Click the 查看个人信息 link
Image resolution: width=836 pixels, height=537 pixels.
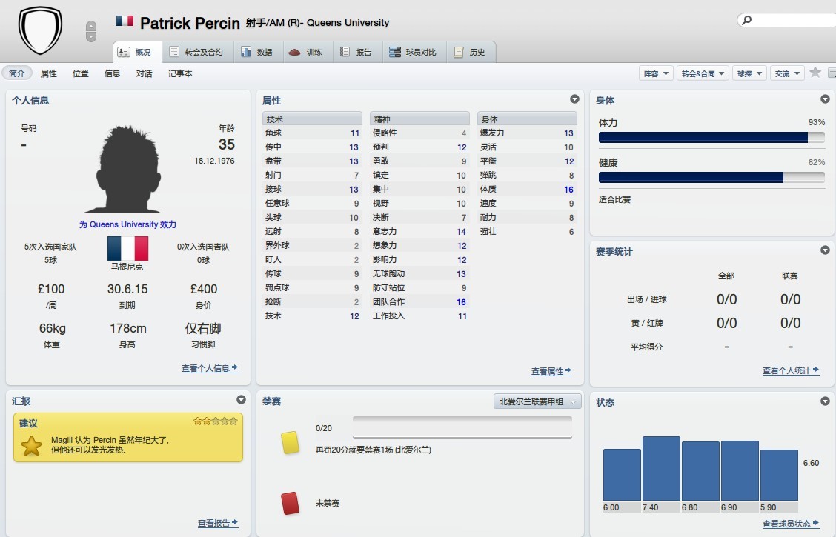(210, 368)
